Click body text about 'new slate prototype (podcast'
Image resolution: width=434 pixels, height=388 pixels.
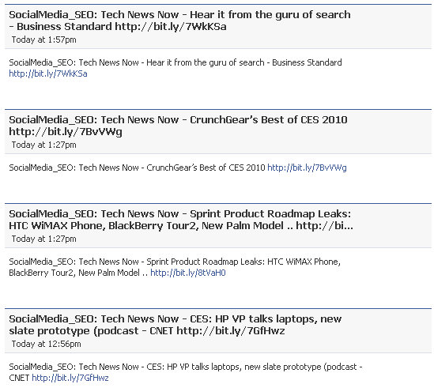(x=300, y=367)
